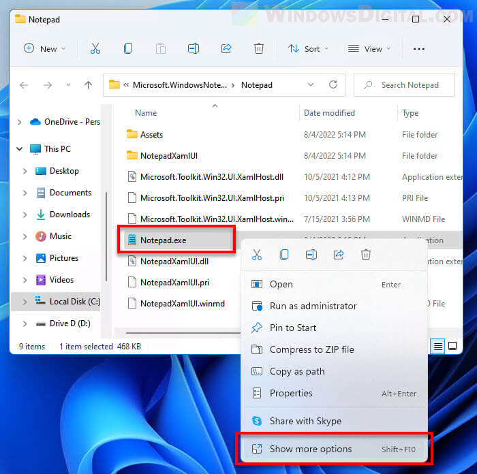The height and width of the screenshot is (474, 477).
Task: Switch to the large icons view in the status bar
Action: click(452, 346)
